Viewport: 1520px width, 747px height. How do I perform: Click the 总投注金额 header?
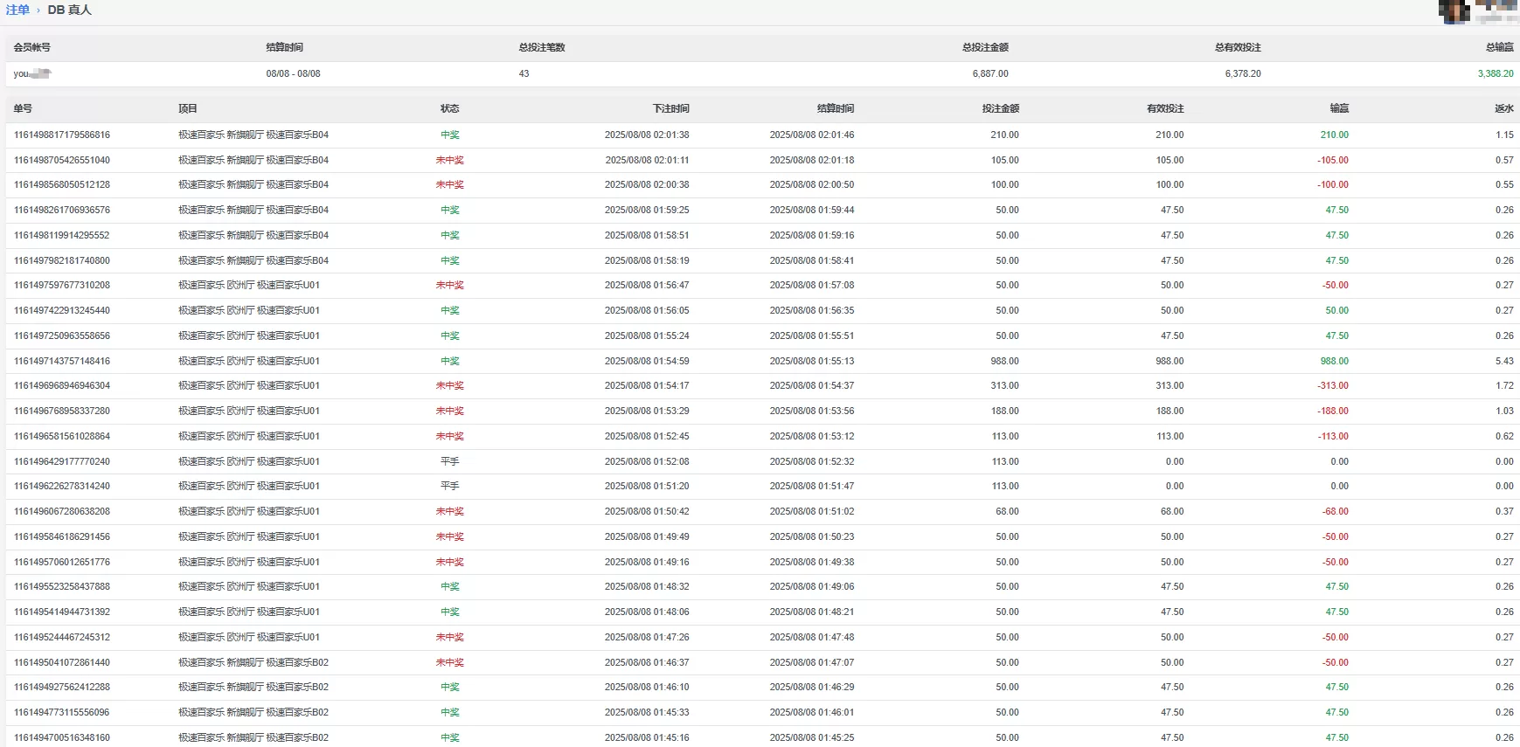[985, 47]
